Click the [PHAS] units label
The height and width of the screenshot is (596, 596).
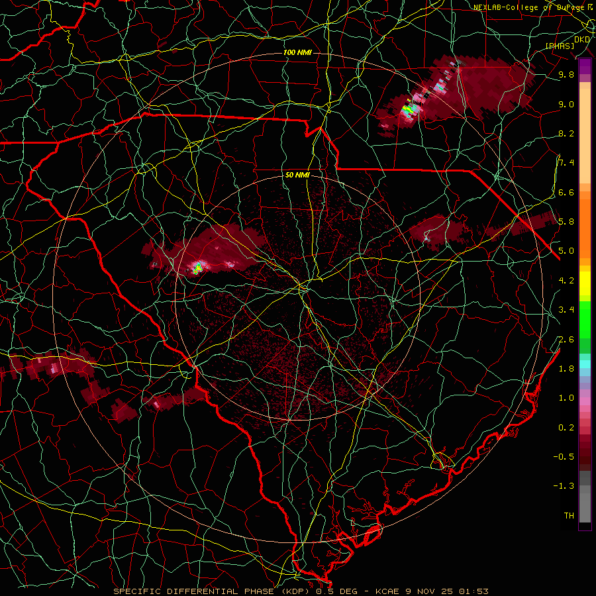[560, 46]
